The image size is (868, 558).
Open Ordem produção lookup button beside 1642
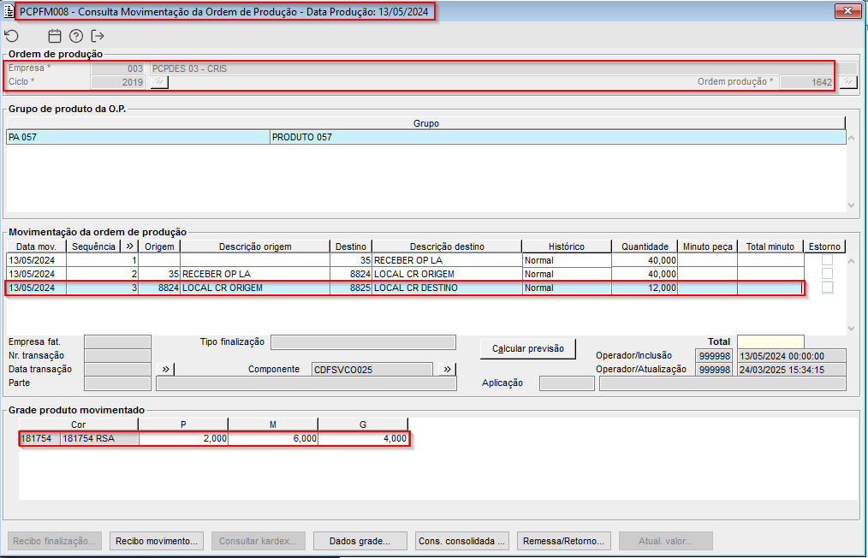coord(848,82)
